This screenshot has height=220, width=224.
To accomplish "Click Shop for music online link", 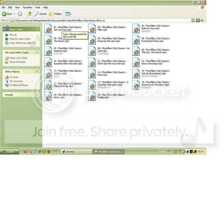I will click(20, 39).
